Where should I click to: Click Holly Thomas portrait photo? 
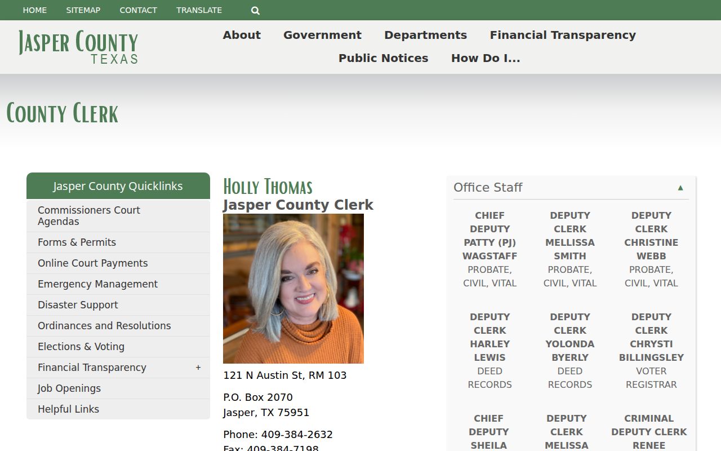(293, 289)
